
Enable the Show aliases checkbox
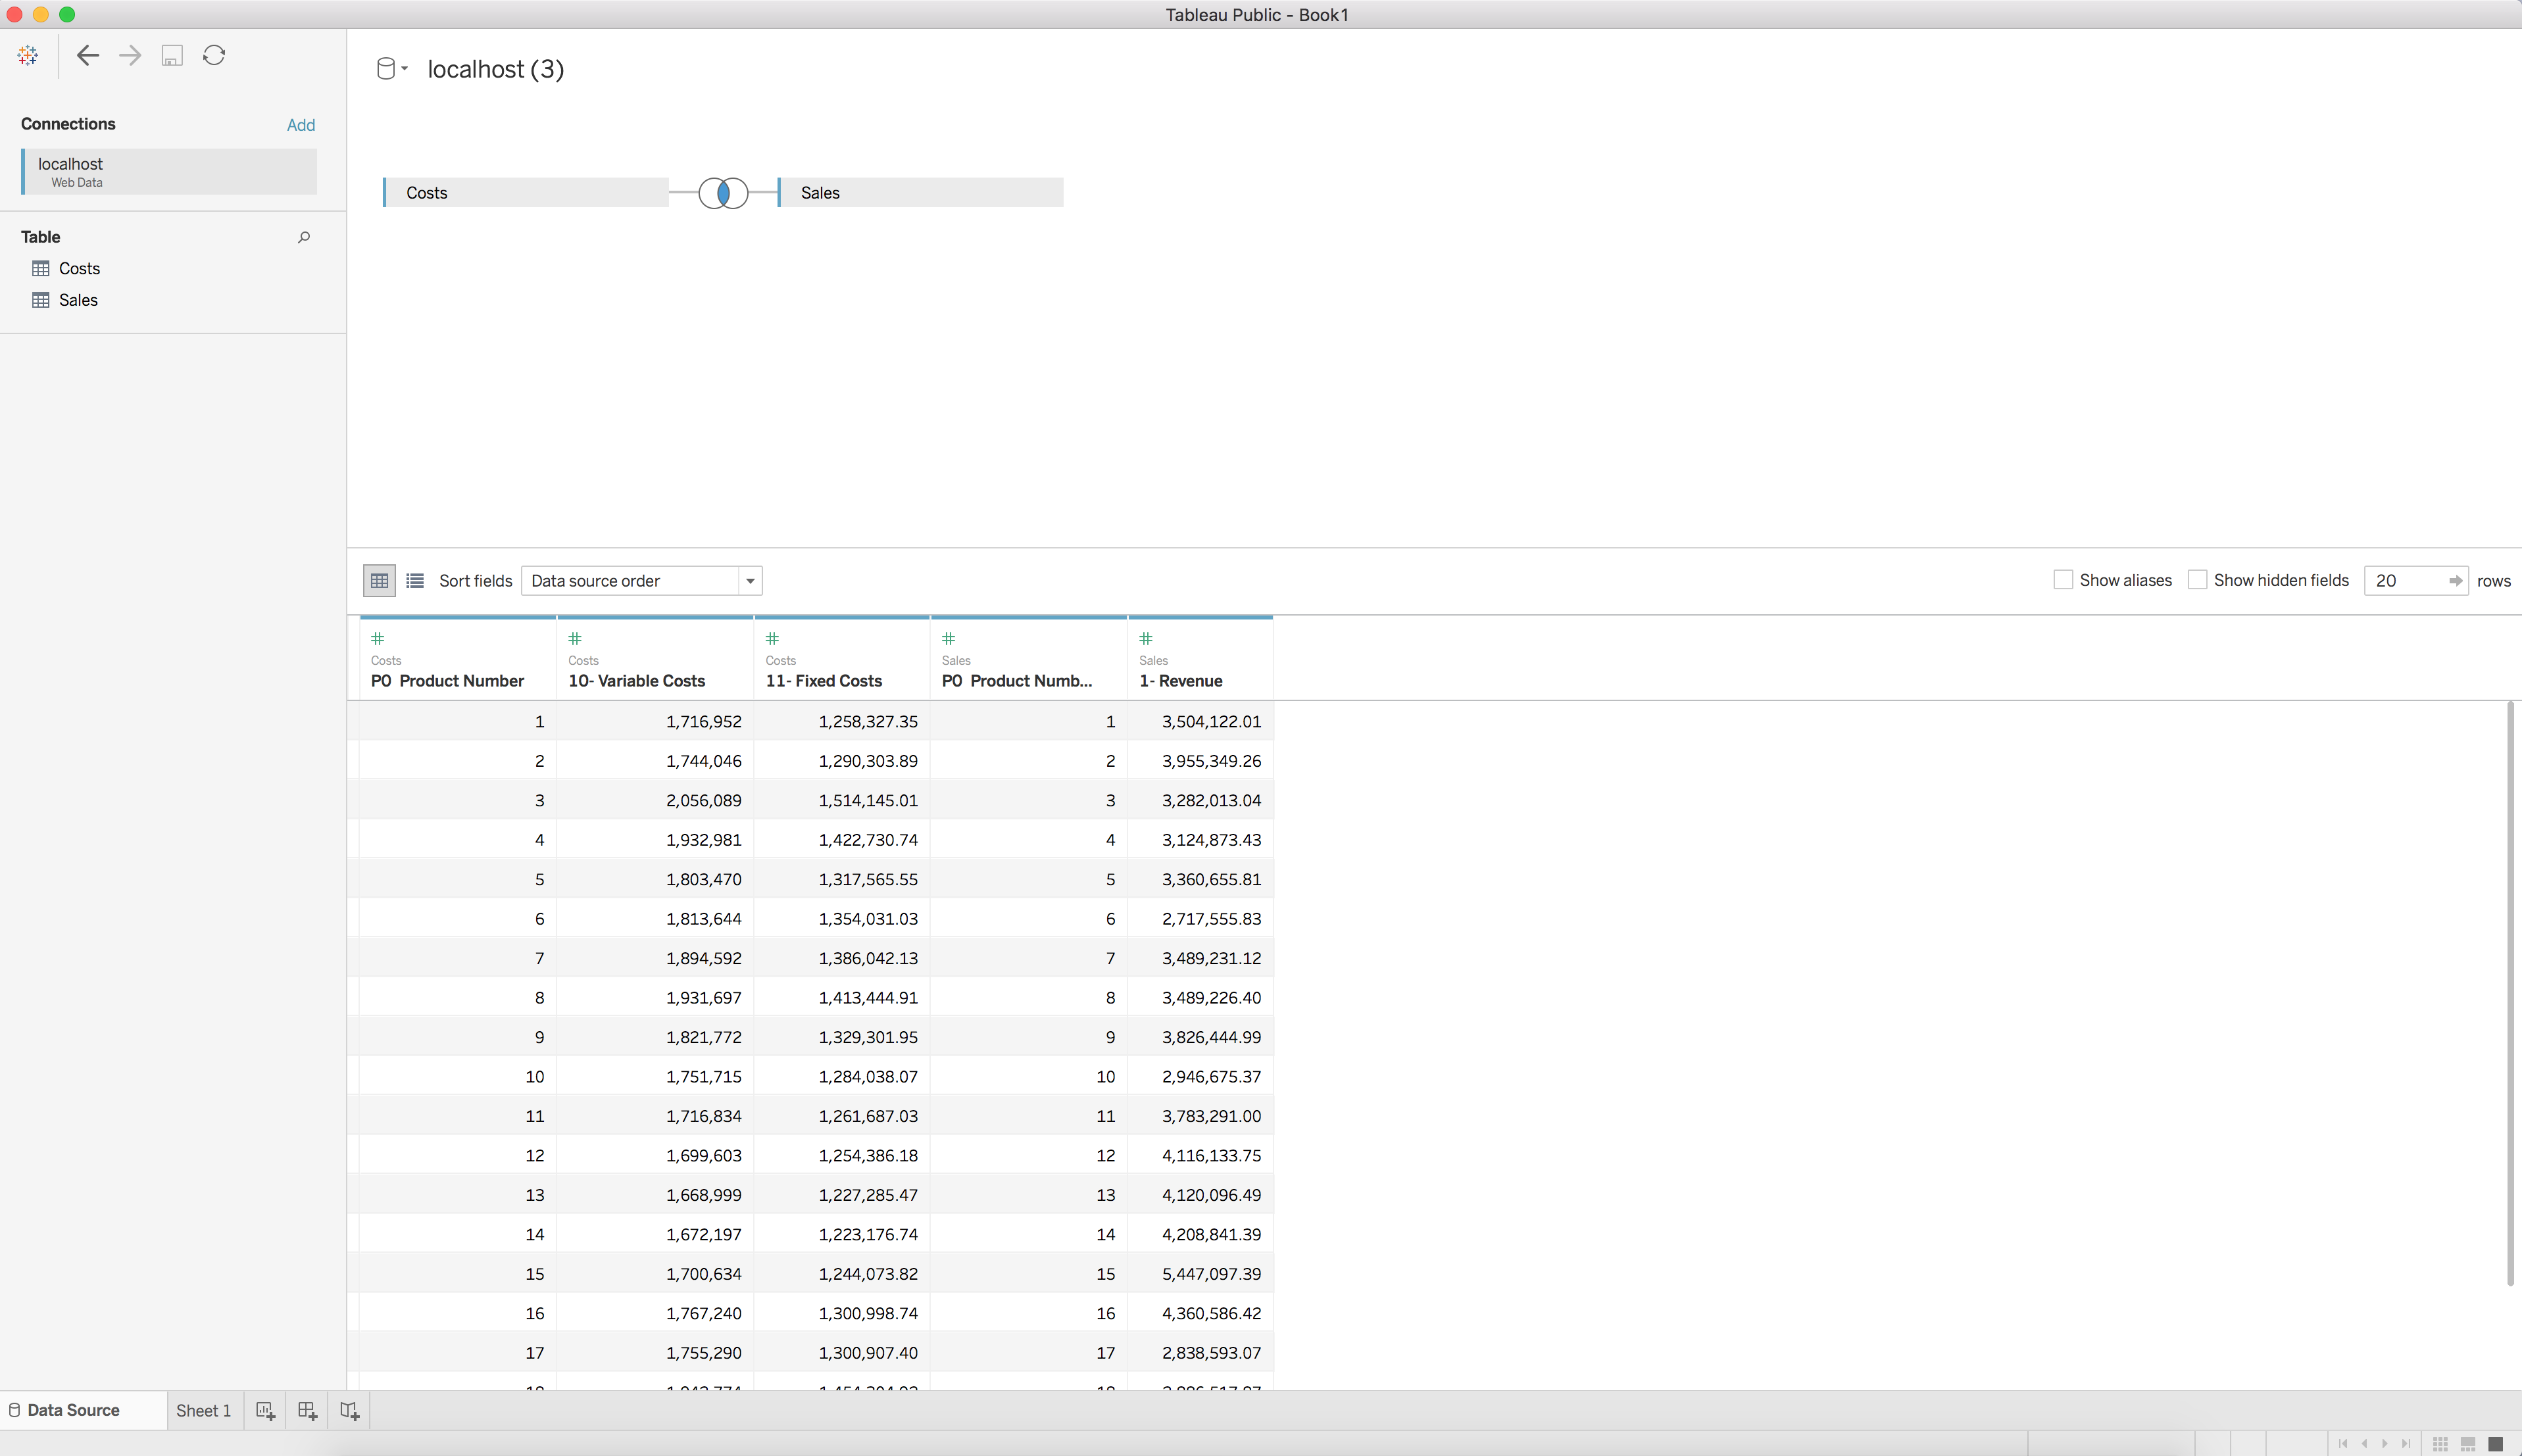(2062, 580)
